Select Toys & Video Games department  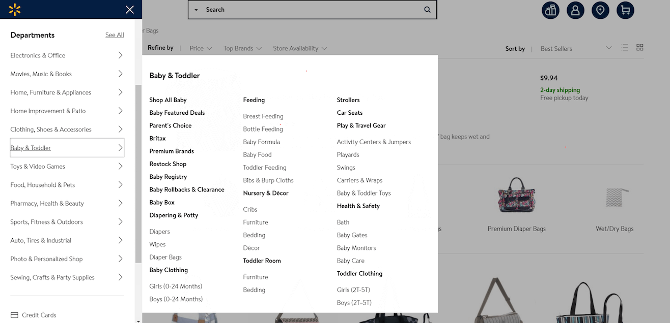pyautogui.click(x=67, y=166)
